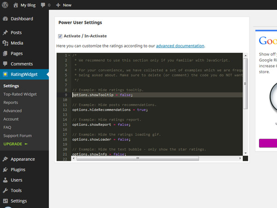Open My Blog site menu

coord(24,5)
